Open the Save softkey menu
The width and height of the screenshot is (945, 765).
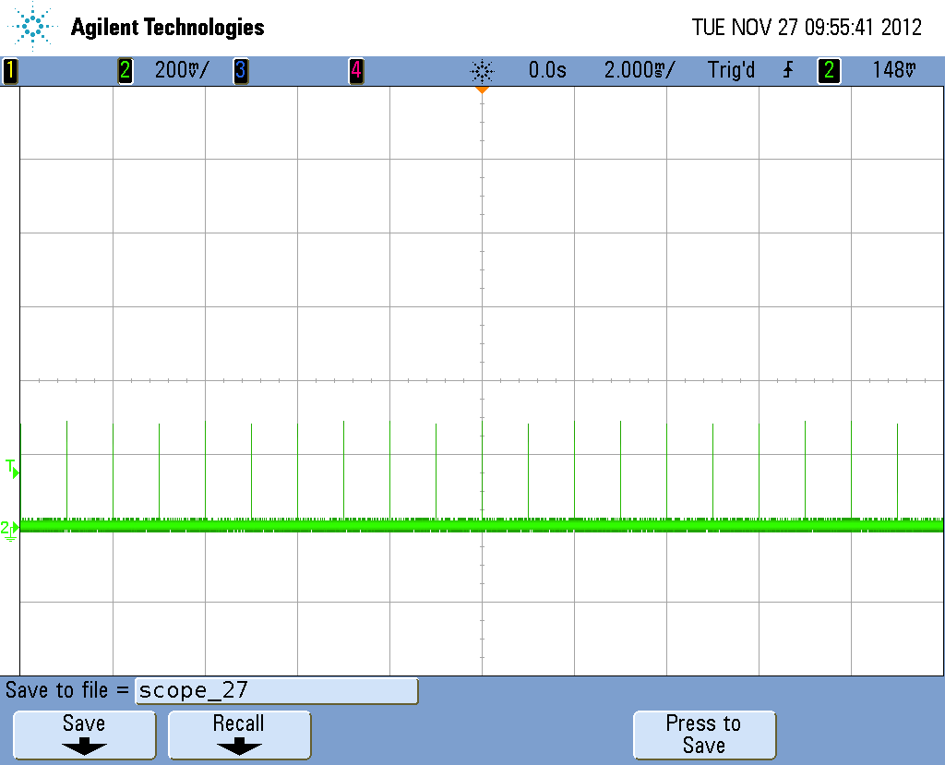click(84, 735)
